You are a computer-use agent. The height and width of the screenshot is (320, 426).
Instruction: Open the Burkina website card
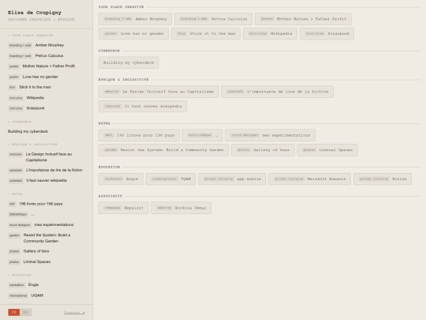point(181,208)
